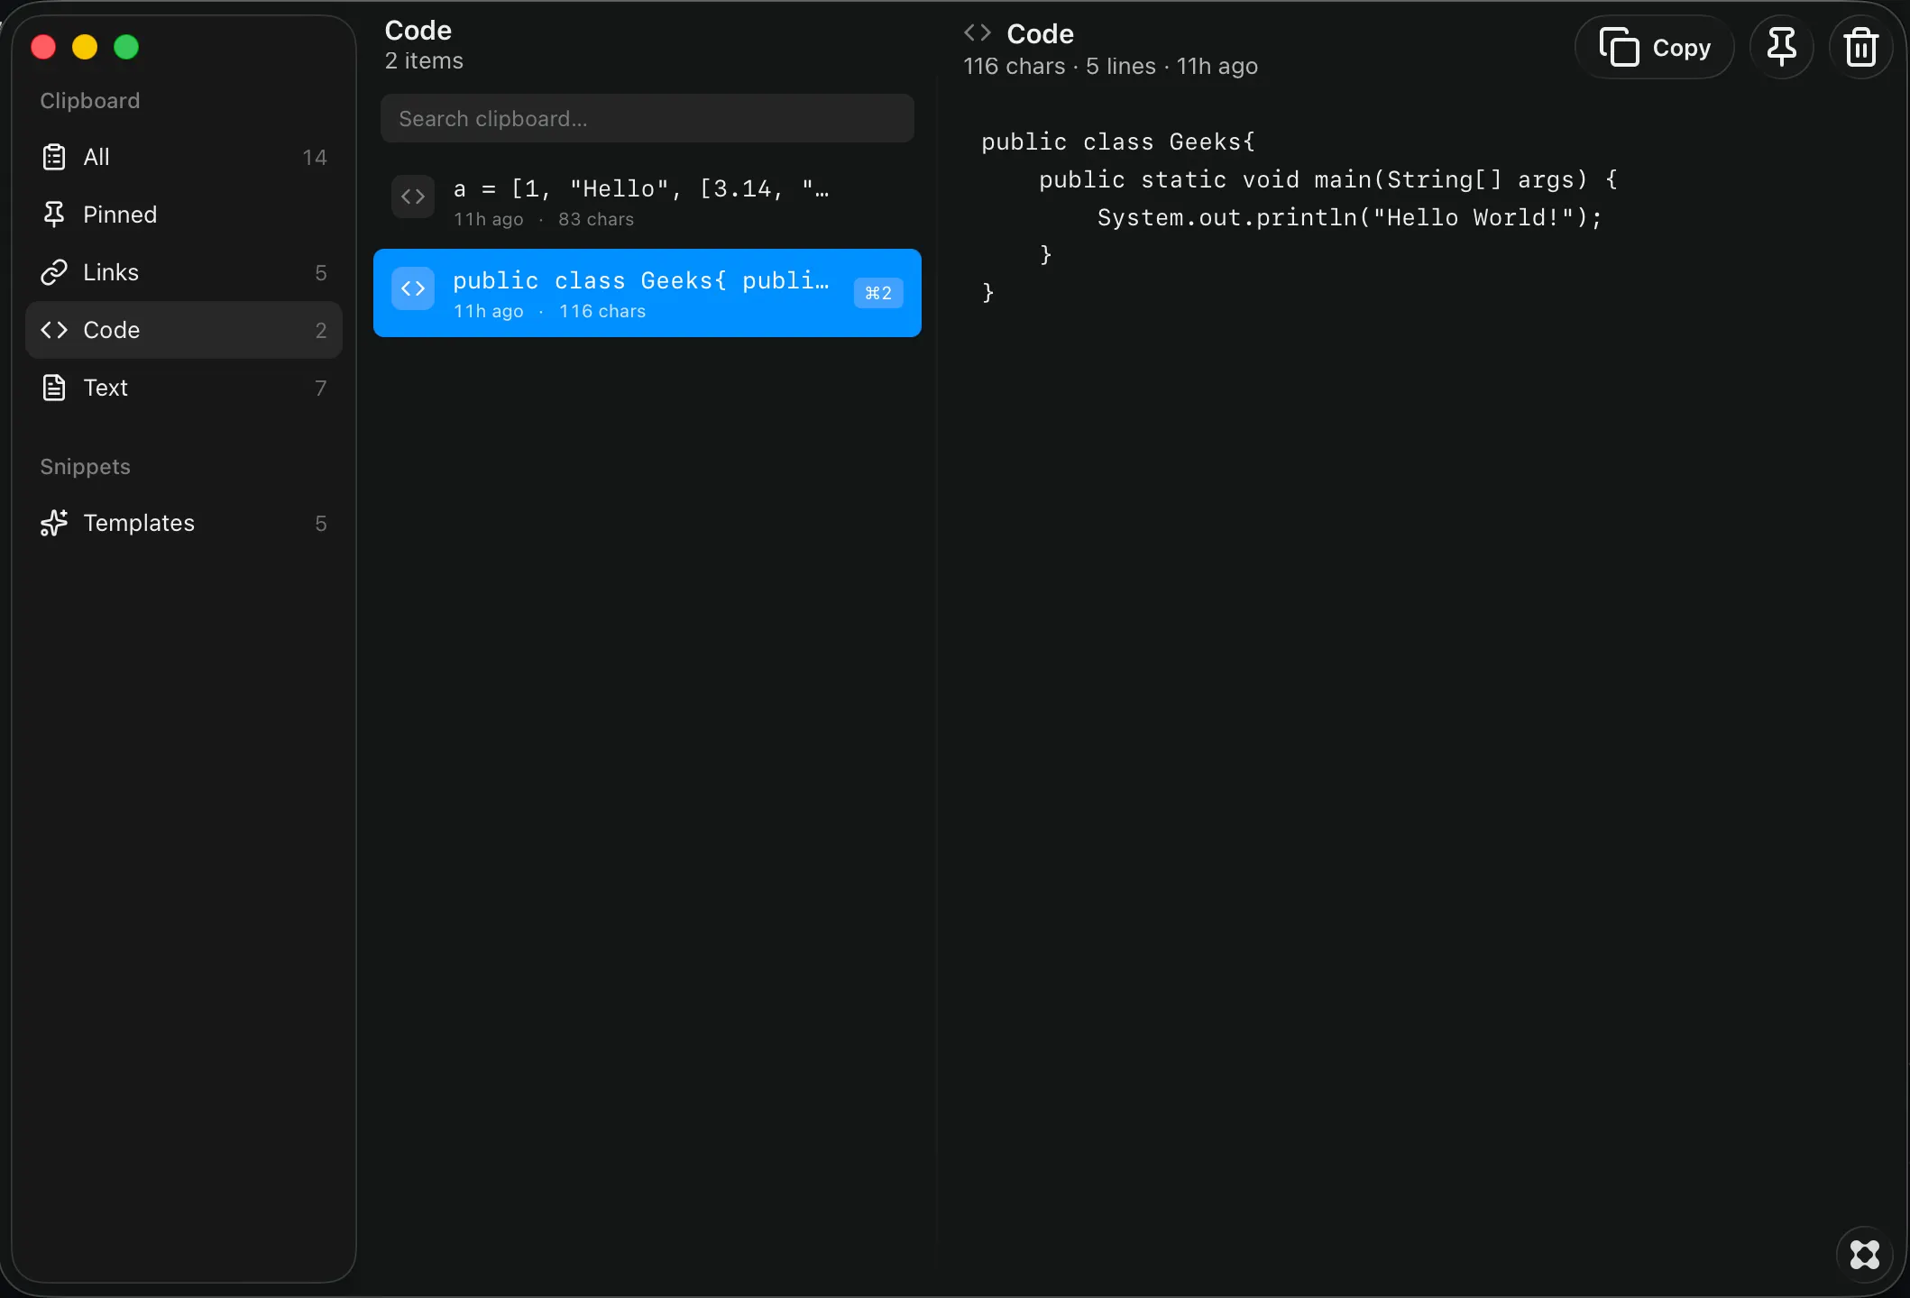
Task: Click the Links chain icon
Action: coord(54,272)
